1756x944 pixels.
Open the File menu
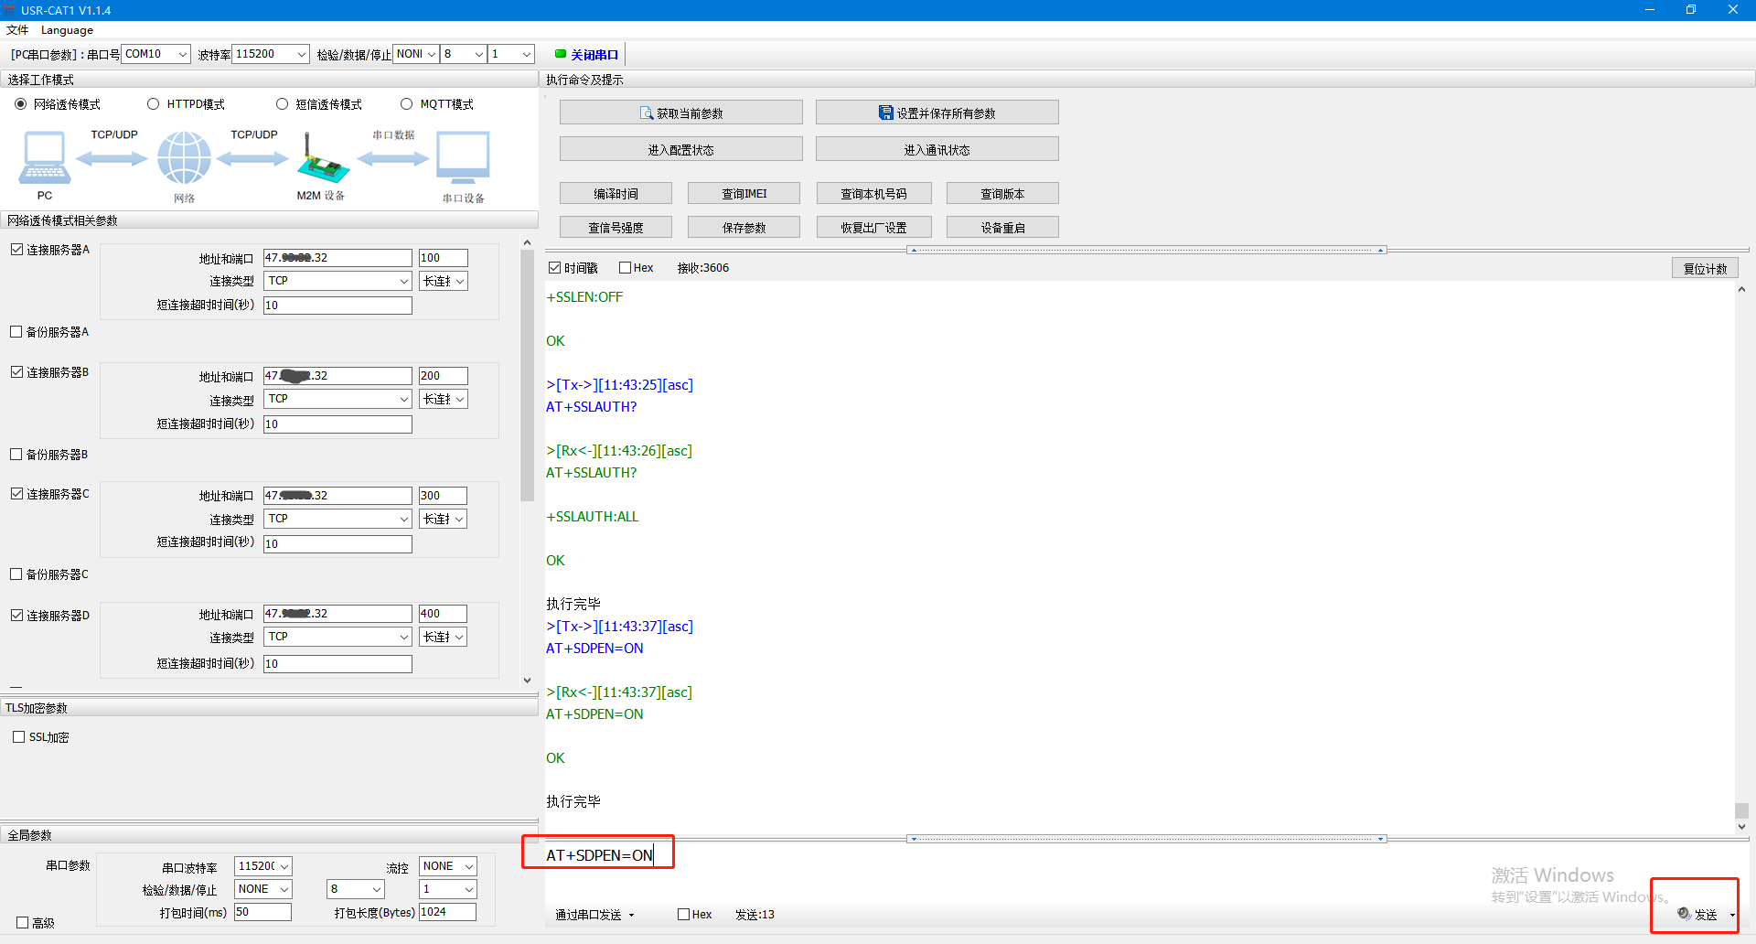tap(17, 30)
